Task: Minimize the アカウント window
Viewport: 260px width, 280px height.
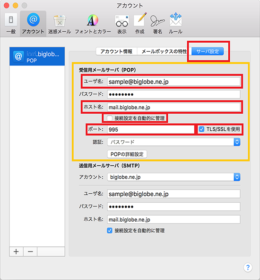Action: click(16, 6)
